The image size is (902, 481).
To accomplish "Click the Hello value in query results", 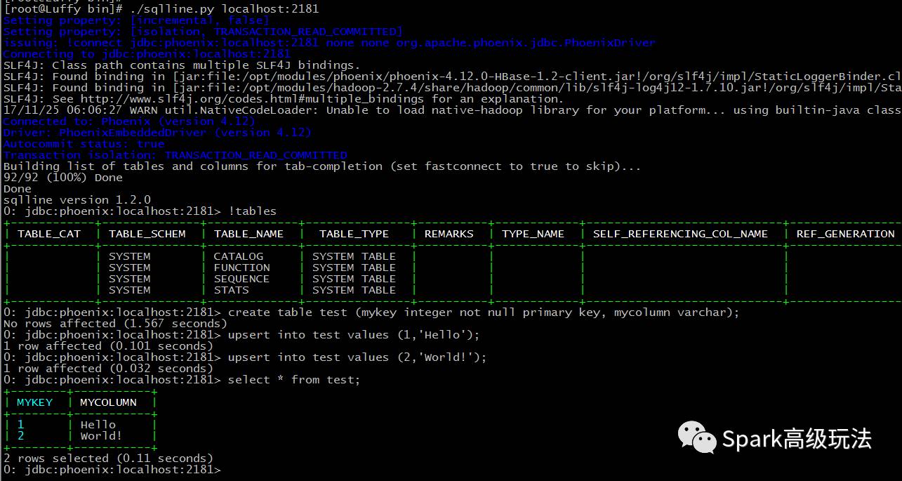I will 98,425.
